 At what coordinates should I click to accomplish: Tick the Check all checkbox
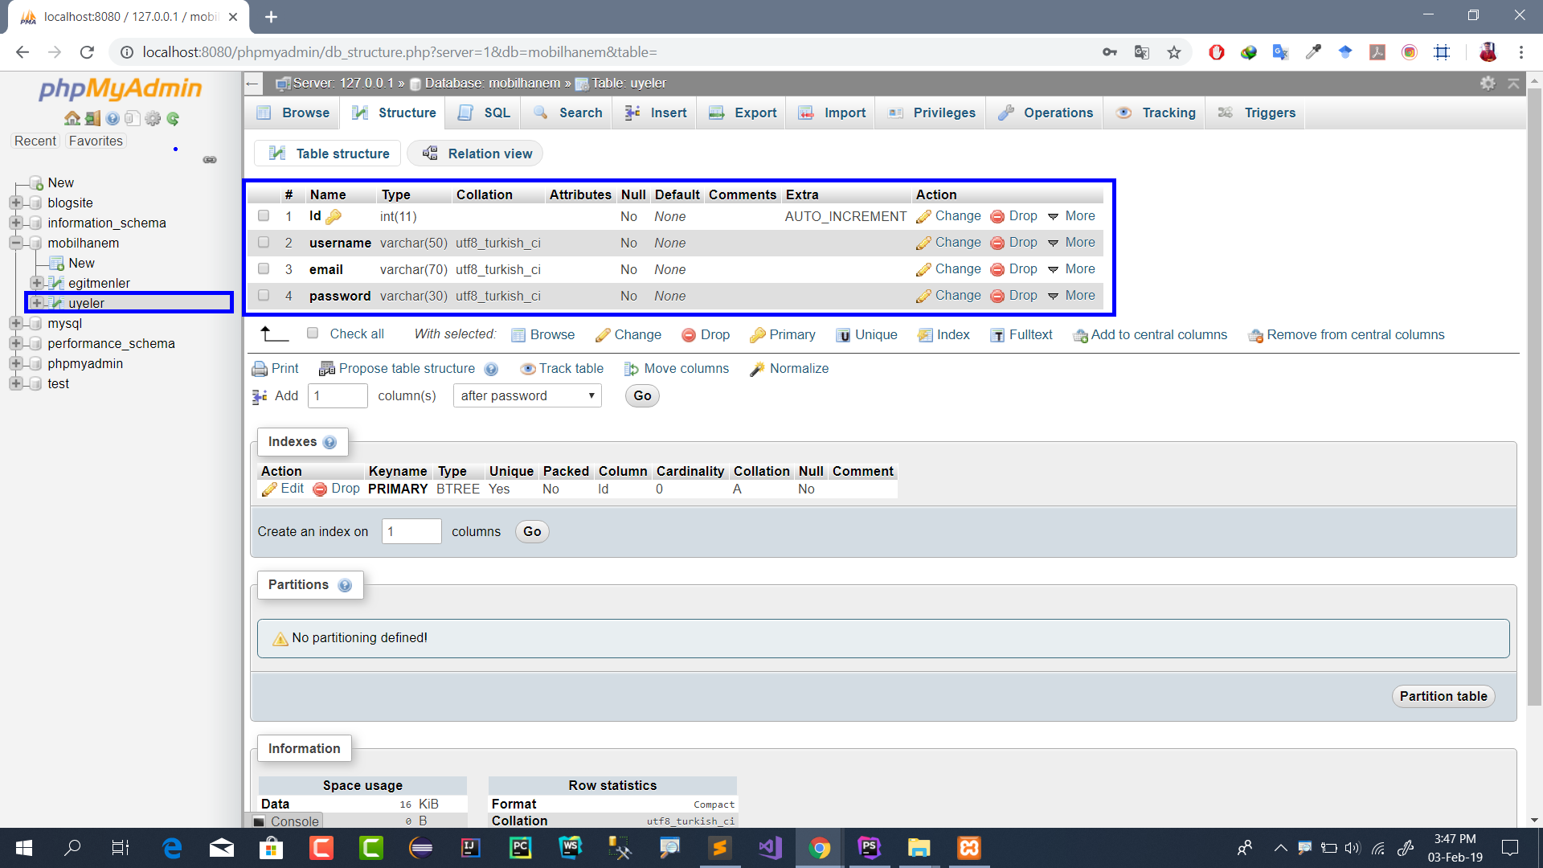[x=313, y=334]
